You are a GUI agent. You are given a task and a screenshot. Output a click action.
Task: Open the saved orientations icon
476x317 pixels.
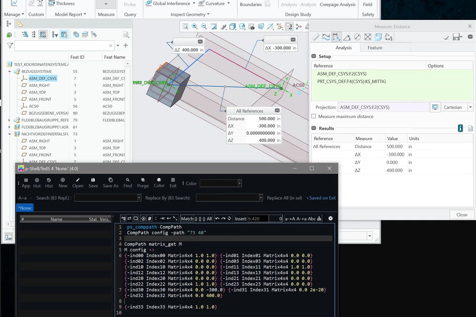pos(242,27)
